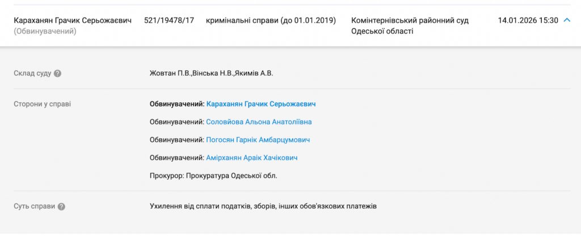Click the кримінальні справи category text

tap(271, 20)
